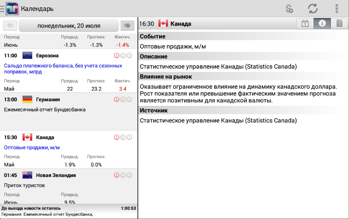Viewport: 349px width, 219px height.
Task: Switch to the calendar tab in details
Action: click(x=305, y=23)
